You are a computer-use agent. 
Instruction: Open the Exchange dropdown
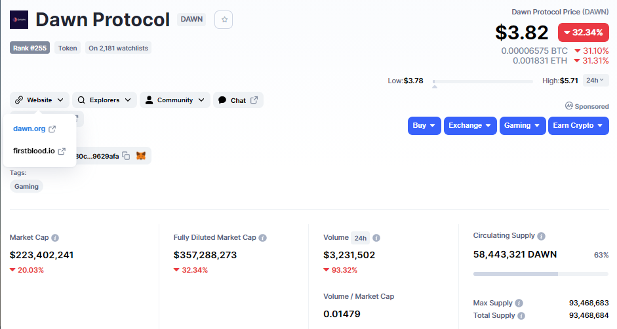point(470,126)
